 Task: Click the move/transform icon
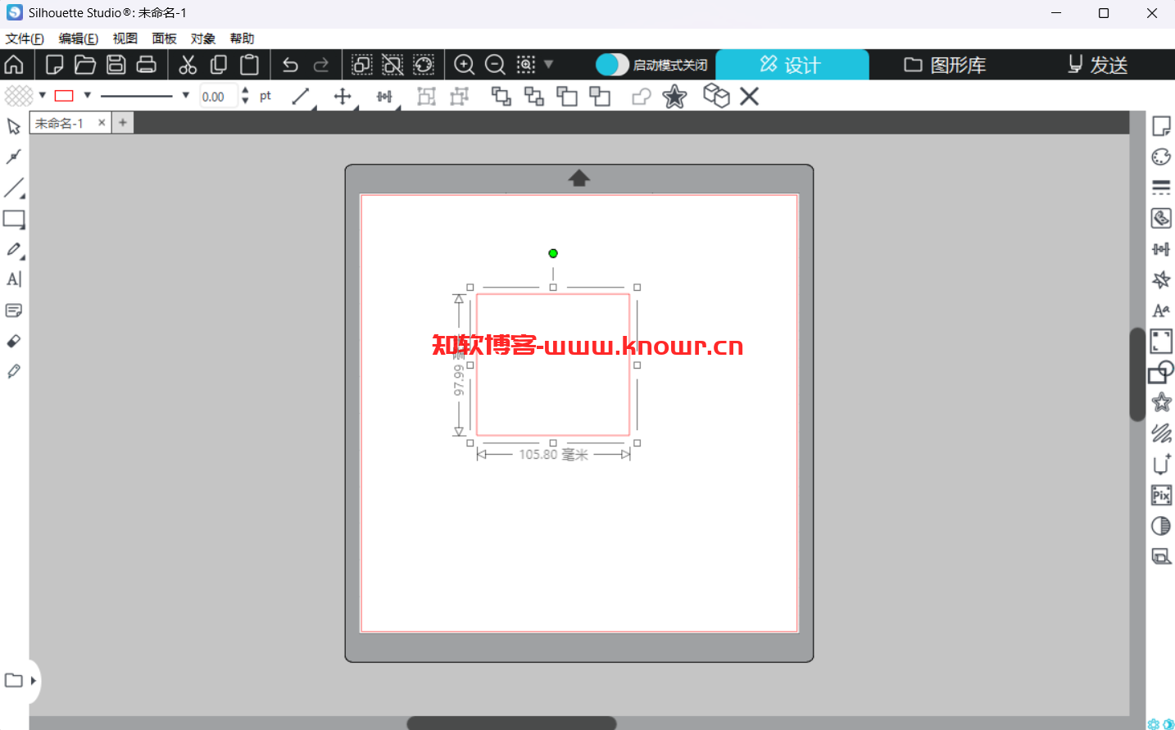pos(343,97)
